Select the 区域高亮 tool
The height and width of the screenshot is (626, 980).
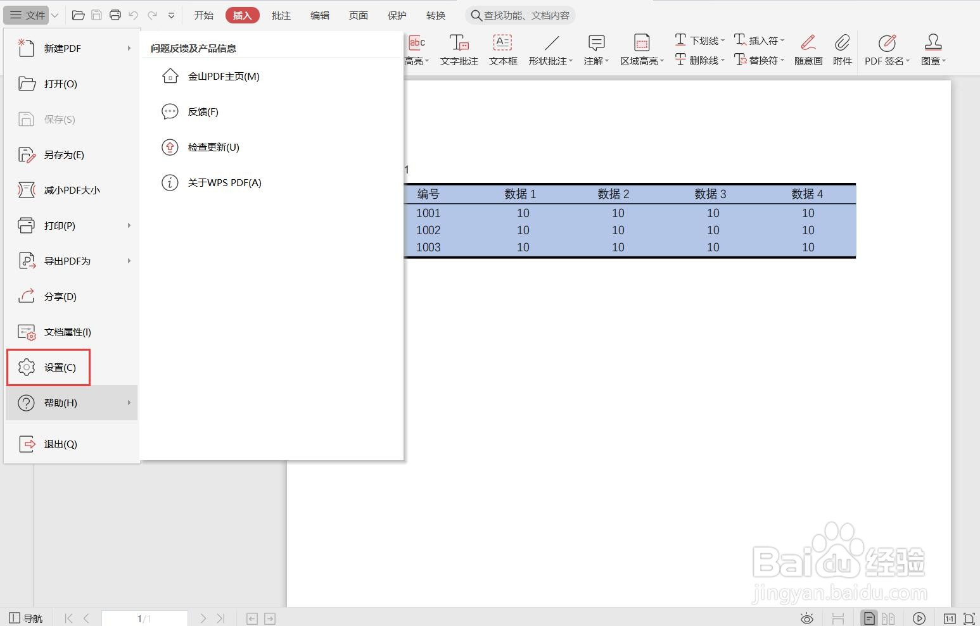click(642, 50)
